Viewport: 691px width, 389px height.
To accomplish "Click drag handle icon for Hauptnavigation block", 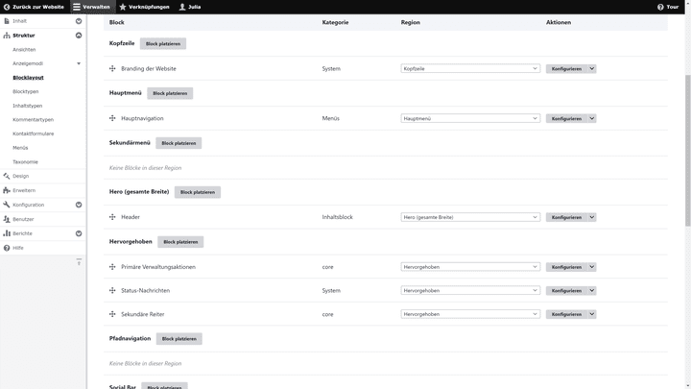I will (x=112, y=119).
